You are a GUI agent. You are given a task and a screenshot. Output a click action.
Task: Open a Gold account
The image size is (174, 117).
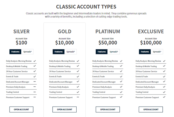click(64, 109)
